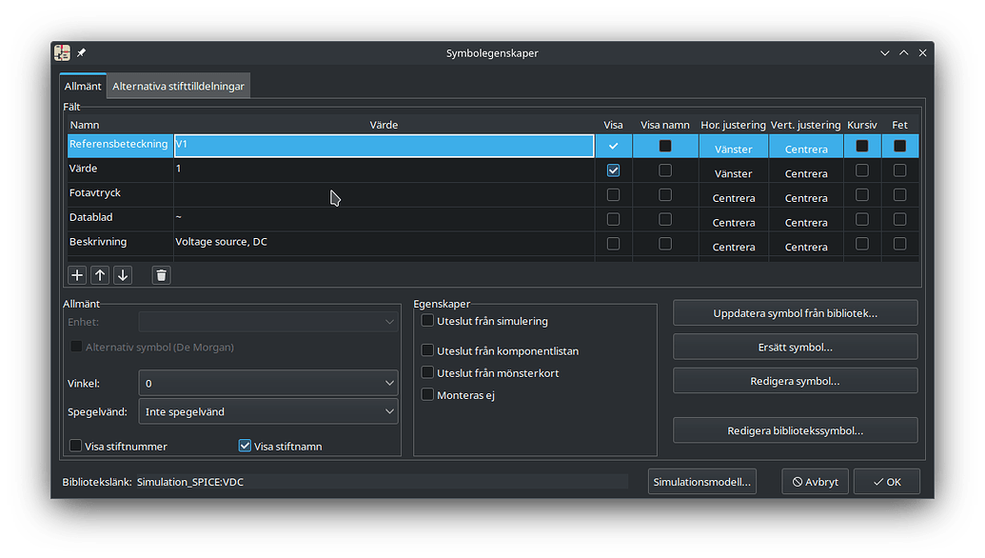Open the Spegelvänd dropdown
Screen dimensions: 985x558
[268, 412]
